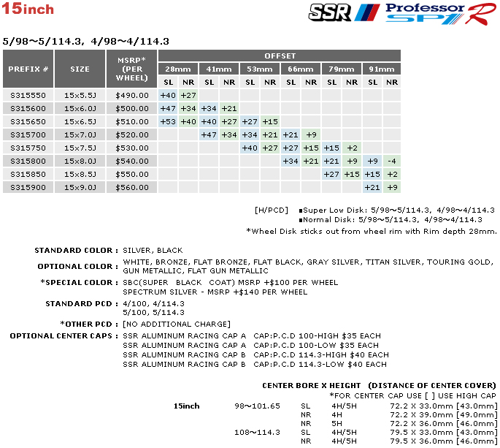Click prefix S315800 in the table

(x=28, y=161)
